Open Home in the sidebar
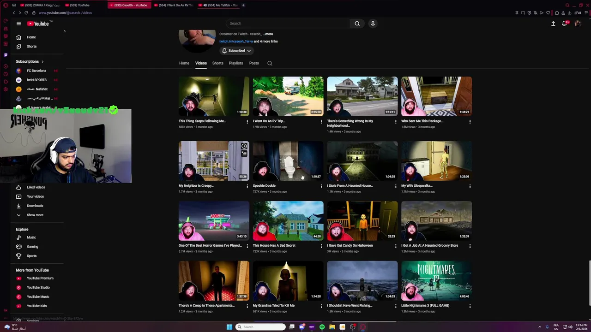Image resolution: width=591 pixels, height=332 pixels. pyautogui.click(x=31, y=37)
